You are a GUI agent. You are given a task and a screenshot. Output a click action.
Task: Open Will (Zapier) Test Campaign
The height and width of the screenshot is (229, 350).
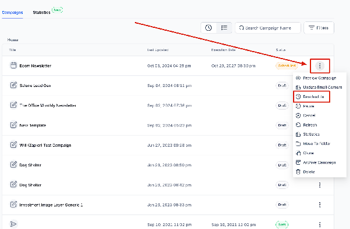coord(45,146)
